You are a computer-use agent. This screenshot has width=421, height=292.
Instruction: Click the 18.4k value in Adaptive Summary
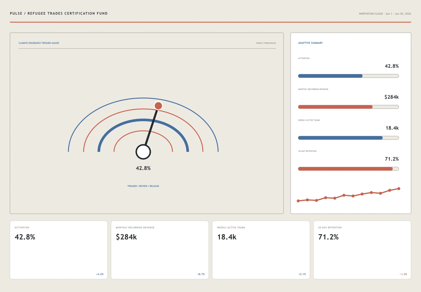392,128
